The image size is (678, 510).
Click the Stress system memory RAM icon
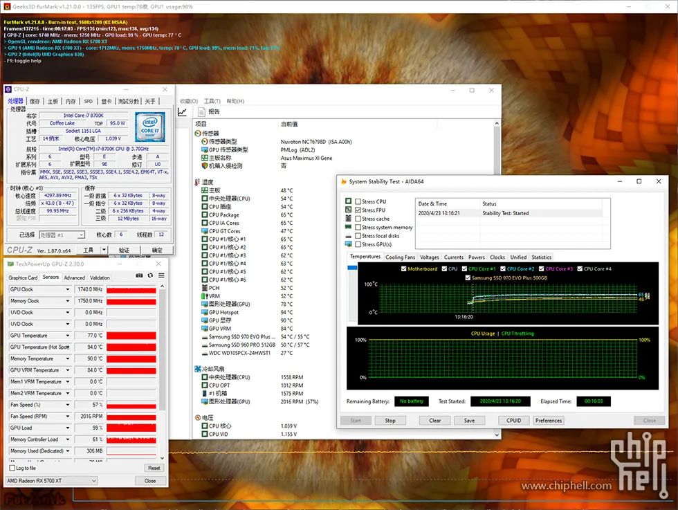point(349,227)
